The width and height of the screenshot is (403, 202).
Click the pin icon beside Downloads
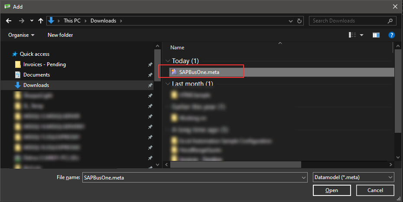pos(150,85)
